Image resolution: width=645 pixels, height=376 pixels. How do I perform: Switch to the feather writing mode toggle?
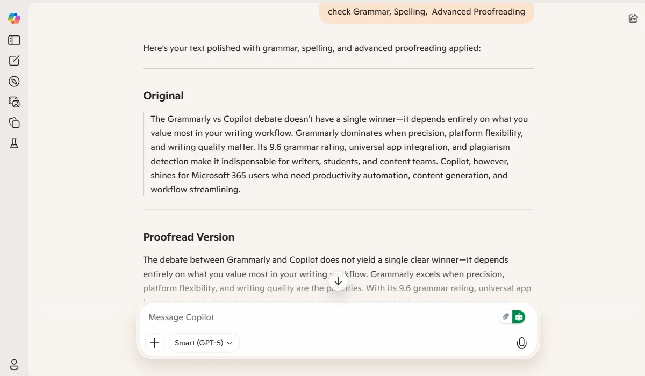(505, 317)
